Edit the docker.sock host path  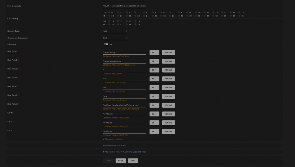(154, 61)
